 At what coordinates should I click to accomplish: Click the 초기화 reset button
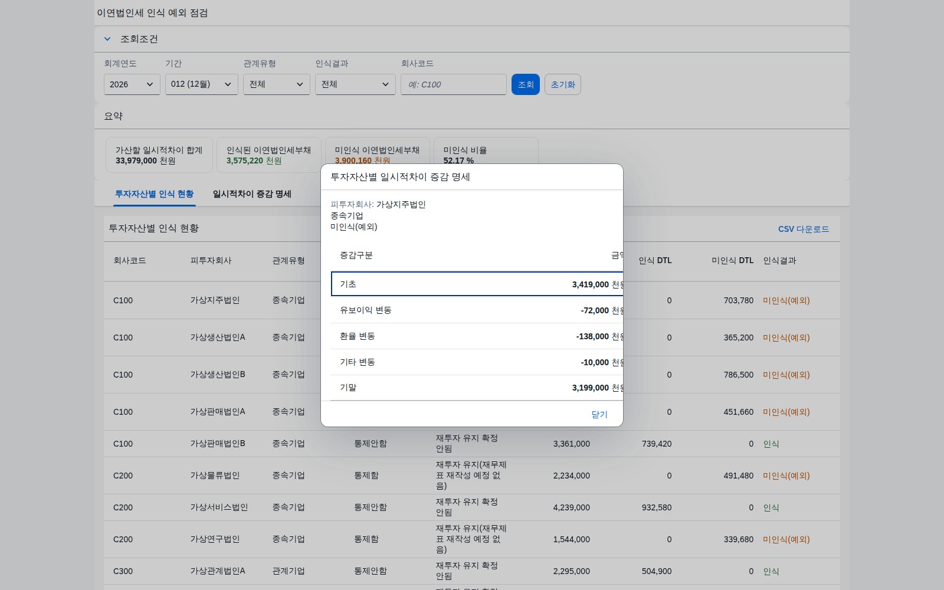click(x=562, y=84)
